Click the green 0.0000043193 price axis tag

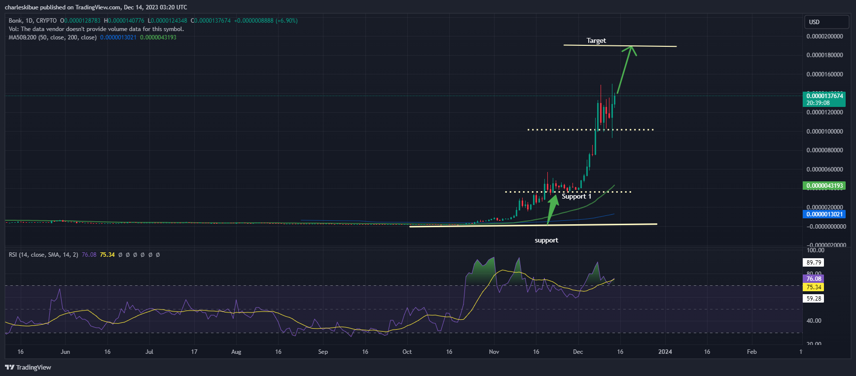coord(824,186)
